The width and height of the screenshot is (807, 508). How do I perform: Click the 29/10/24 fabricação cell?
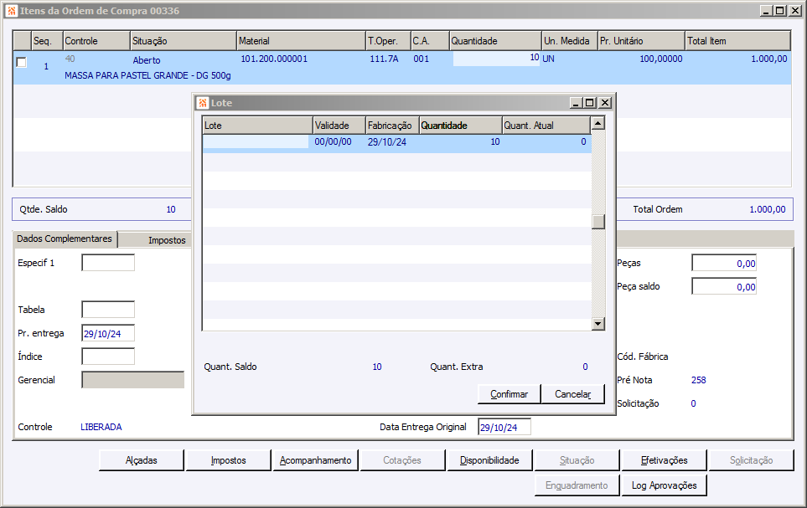pyautogui.click(x=386, y=142)
